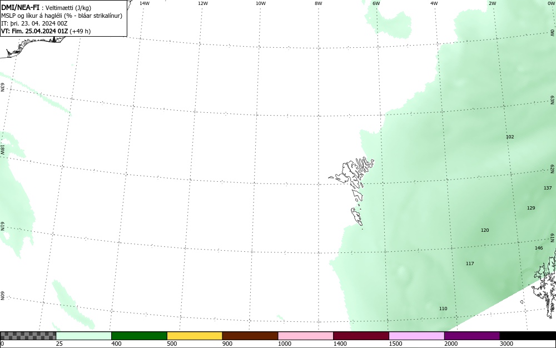This screenshot has height=348, width=556.
Task: Pick the dark maroon 1400–1500 legend swatch
Action: pyautogui.click(x=361, y=336)
